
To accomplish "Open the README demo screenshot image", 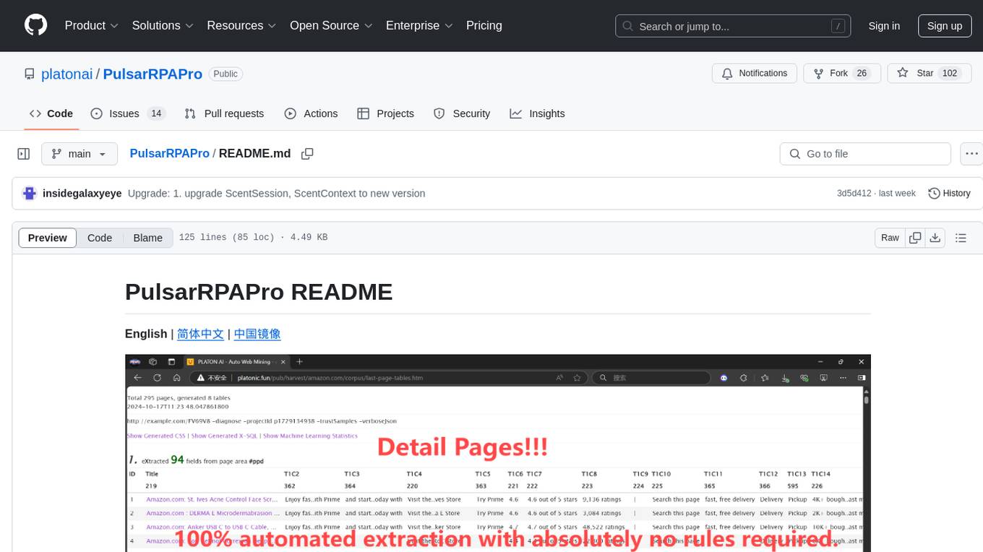I will [x=498, y=453].
